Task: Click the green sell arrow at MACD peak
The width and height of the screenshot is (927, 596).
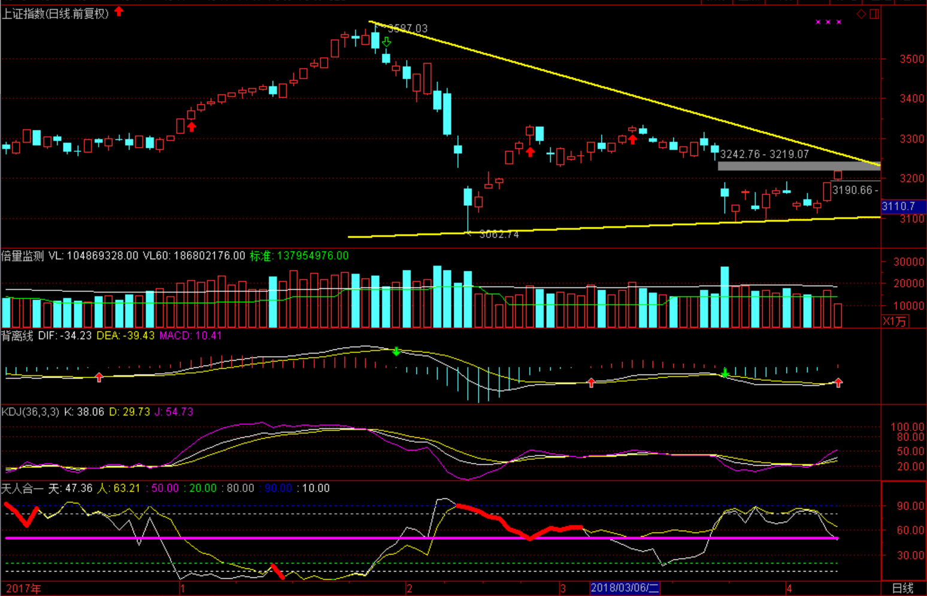Action: [x=396, y=351]
